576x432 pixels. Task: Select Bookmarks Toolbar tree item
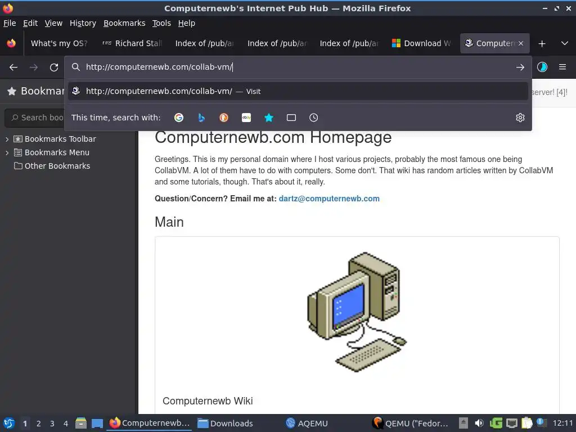coord(55,139)
